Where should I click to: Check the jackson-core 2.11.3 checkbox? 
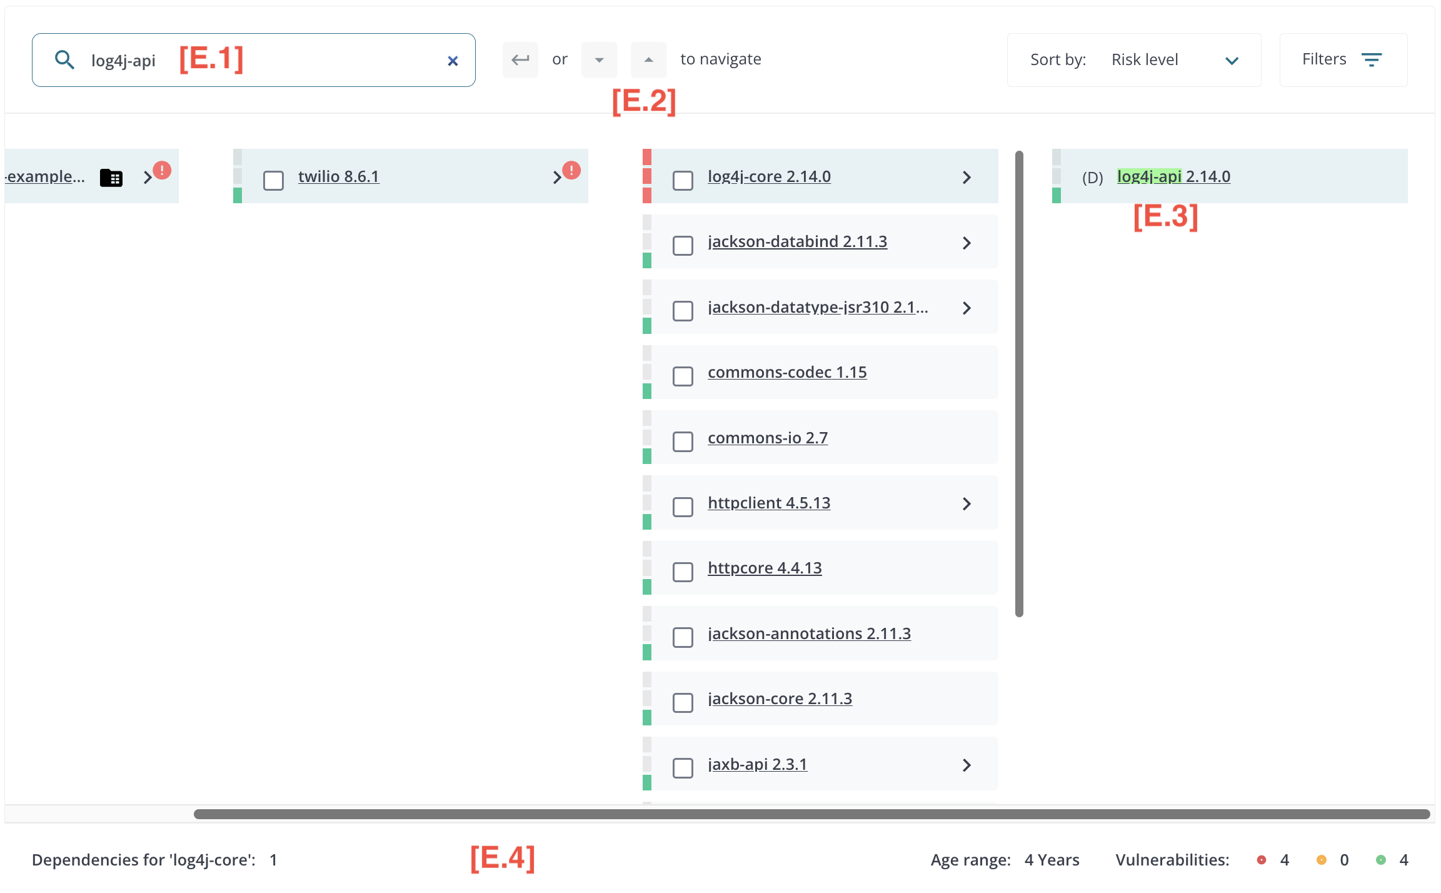683,702
